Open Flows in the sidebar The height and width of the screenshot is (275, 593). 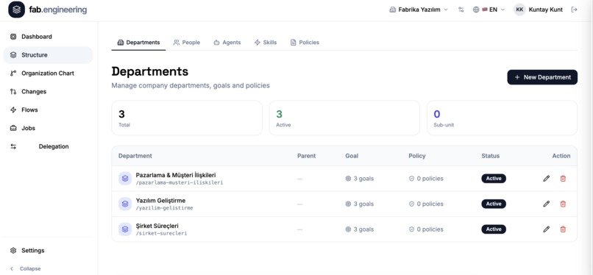click(48, 110)
